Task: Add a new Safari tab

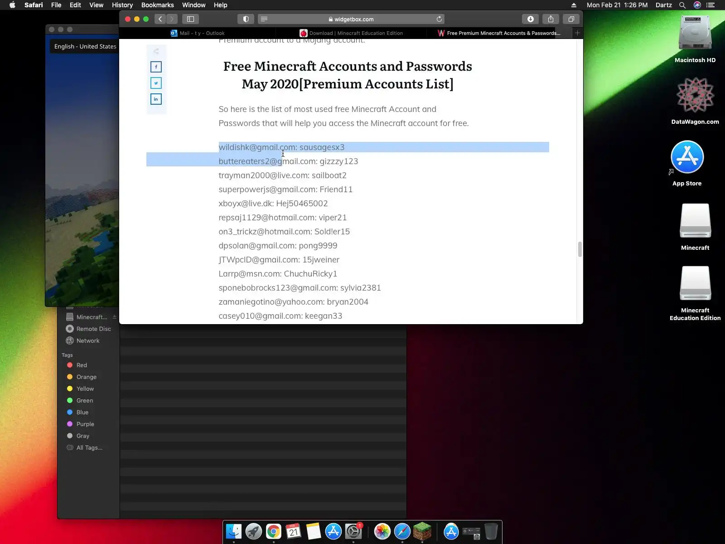Action: coord(577,33)
